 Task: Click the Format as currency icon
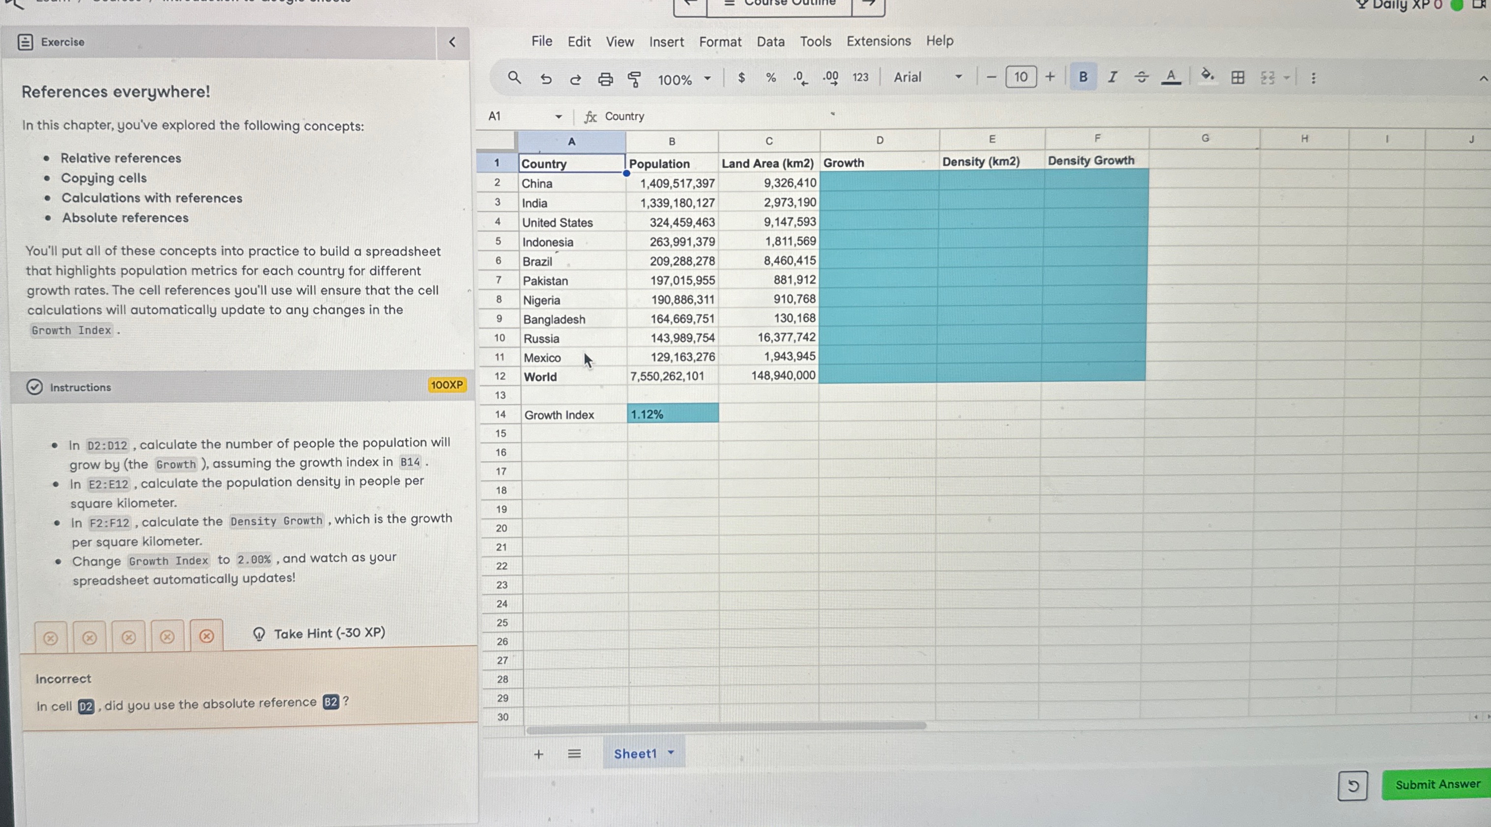coord(741,78)
